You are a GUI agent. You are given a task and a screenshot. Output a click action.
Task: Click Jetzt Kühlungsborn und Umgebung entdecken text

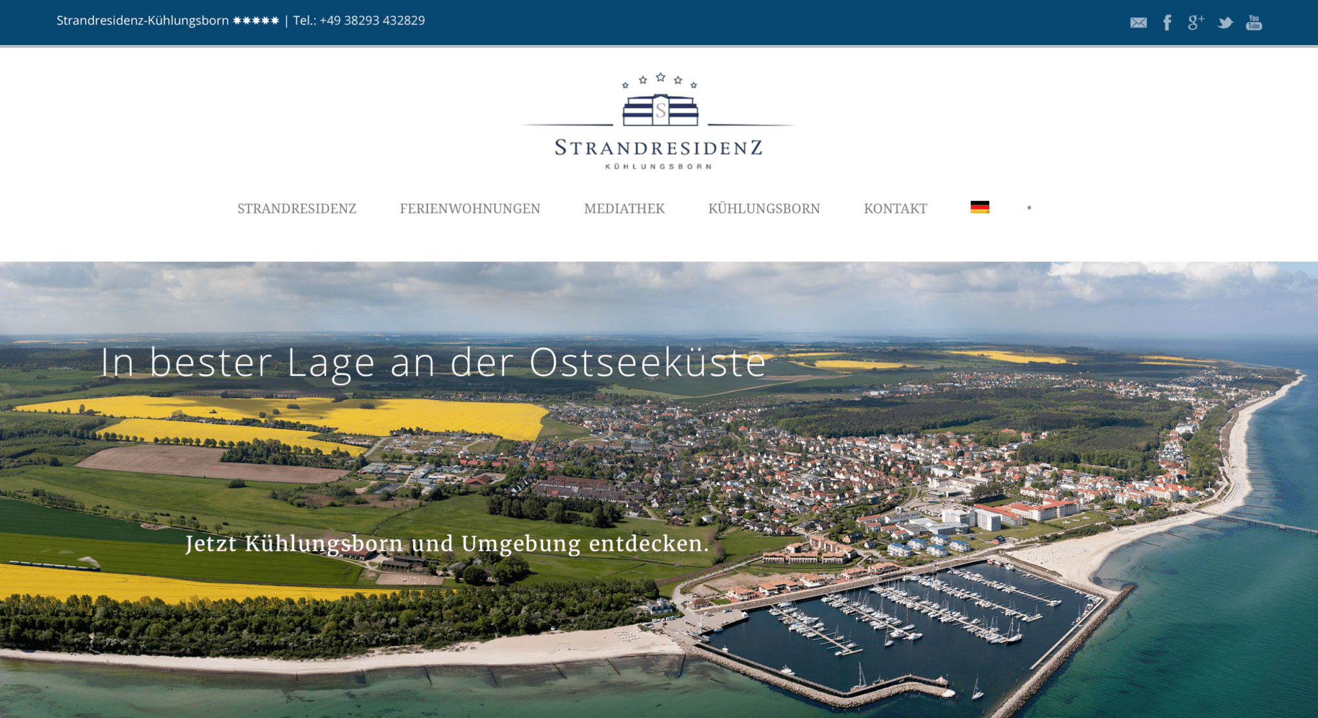[447, 544]
